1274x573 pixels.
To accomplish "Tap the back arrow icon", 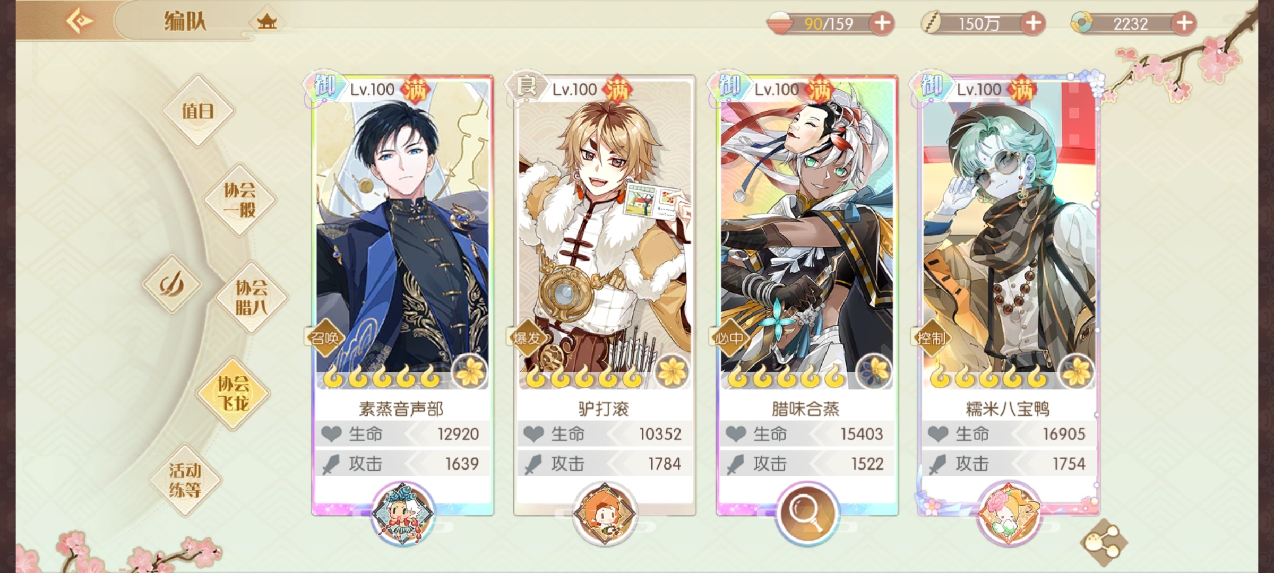I will pos(80,21).
